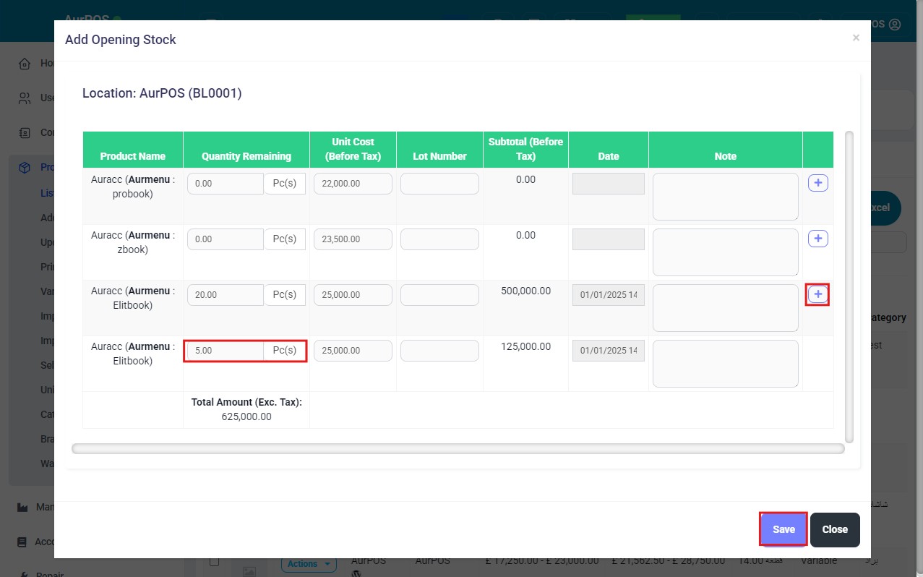The height and width of the screenshot is (577, 923).
Task: Close the Add Opening Stock dialog with X
Action: [856, 38]
